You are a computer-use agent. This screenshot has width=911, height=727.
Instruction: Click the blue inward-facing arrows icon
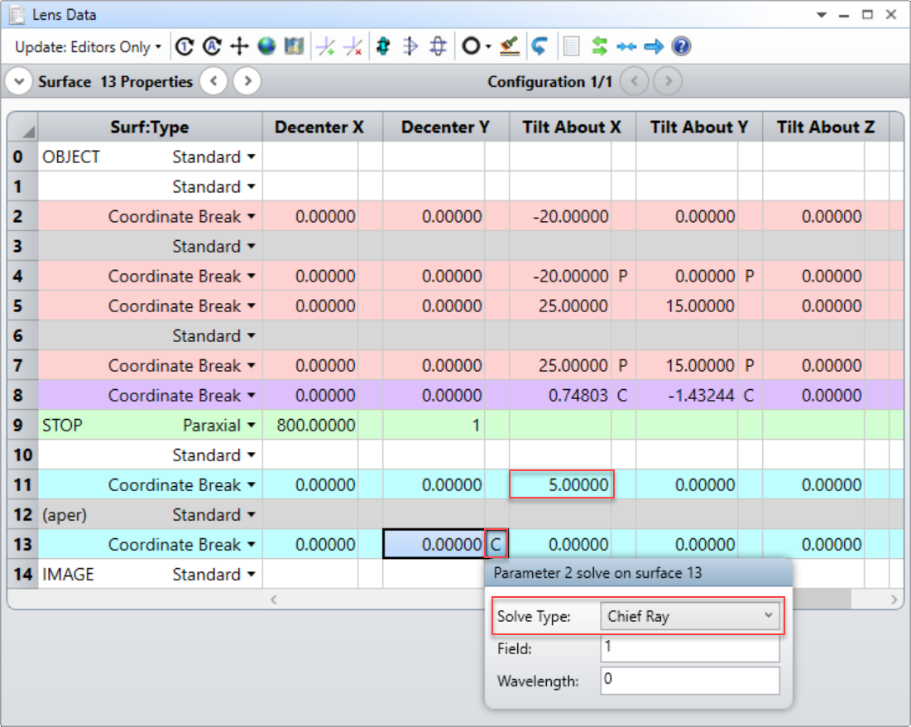pyautogui.click(x=626, y=46)
